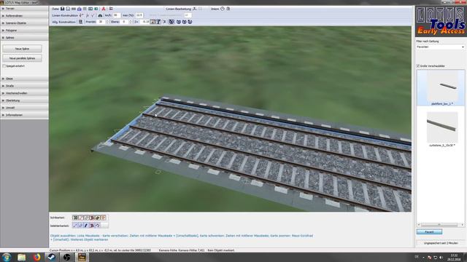The image size is (467, 262).
Task: Toggle the third Sichtbarkeit visibility icon
Action: tap(87, 218)
